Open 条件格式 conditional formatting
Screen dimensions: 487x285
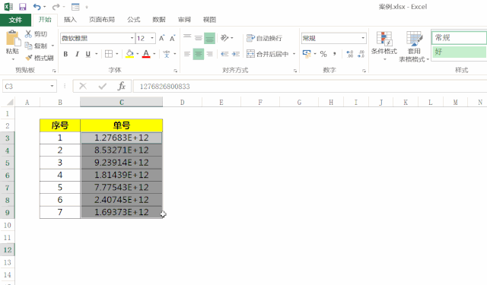point(384,46)
